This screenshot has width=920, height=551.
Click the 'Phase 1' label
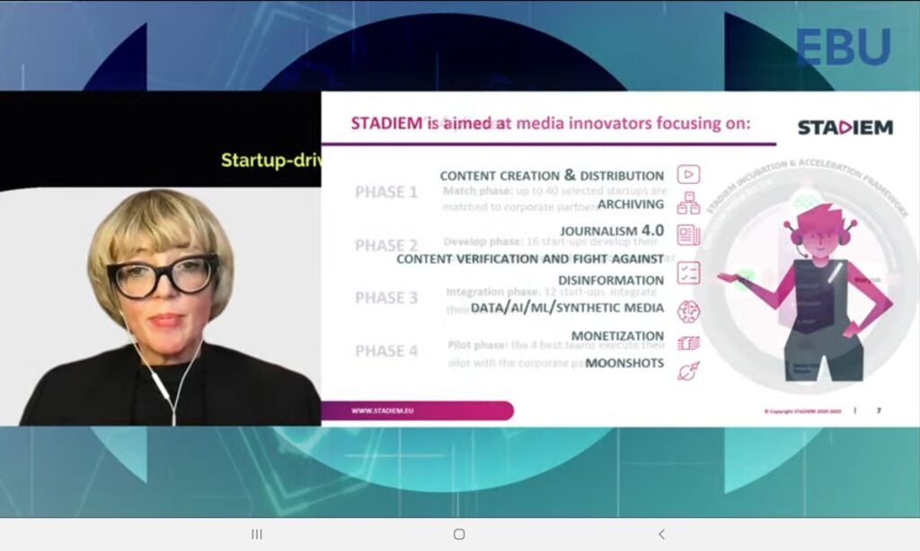pyautogui.click(x=386, y=192)
